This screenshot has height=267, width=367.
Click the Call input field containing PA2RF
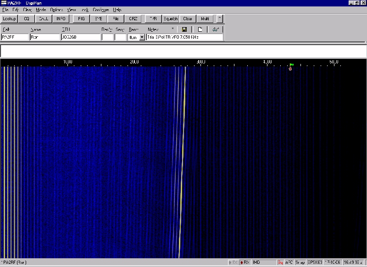pos(15,37)
